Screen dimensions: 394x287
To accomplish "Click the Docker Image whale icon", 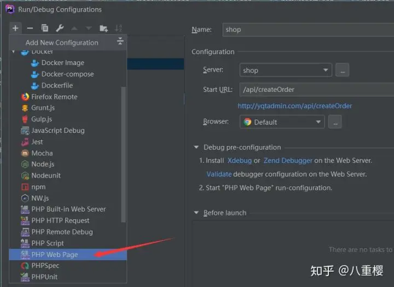I will point(35,63).
